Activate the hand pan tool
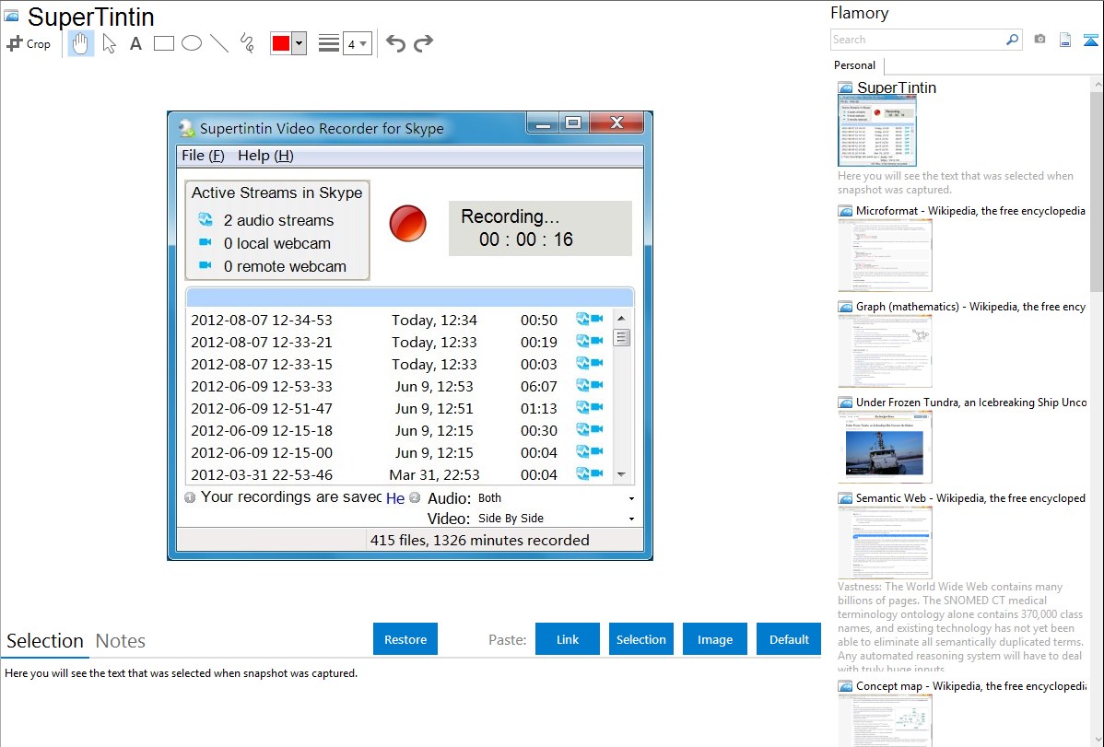Screen dimensions: 1104x747 click(x=81, y=43)
